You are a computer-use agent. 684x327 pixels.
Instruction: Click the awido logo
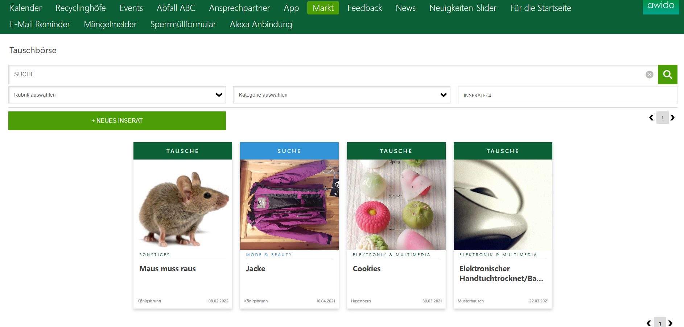coord(661,6)
